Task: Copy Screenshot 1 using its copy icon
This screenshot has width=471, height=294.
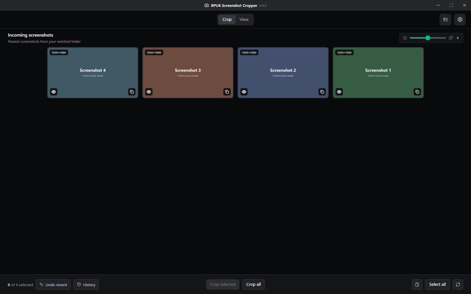Action: [417, 92]
